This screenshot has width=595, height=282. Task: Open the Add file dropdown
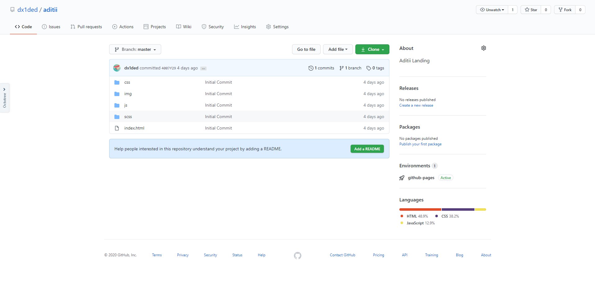click(338, 49)
